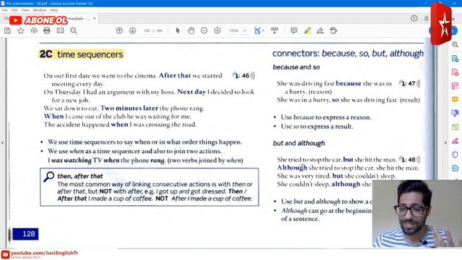Click the zoom in plus icon
462x260 pixels.
217,30
